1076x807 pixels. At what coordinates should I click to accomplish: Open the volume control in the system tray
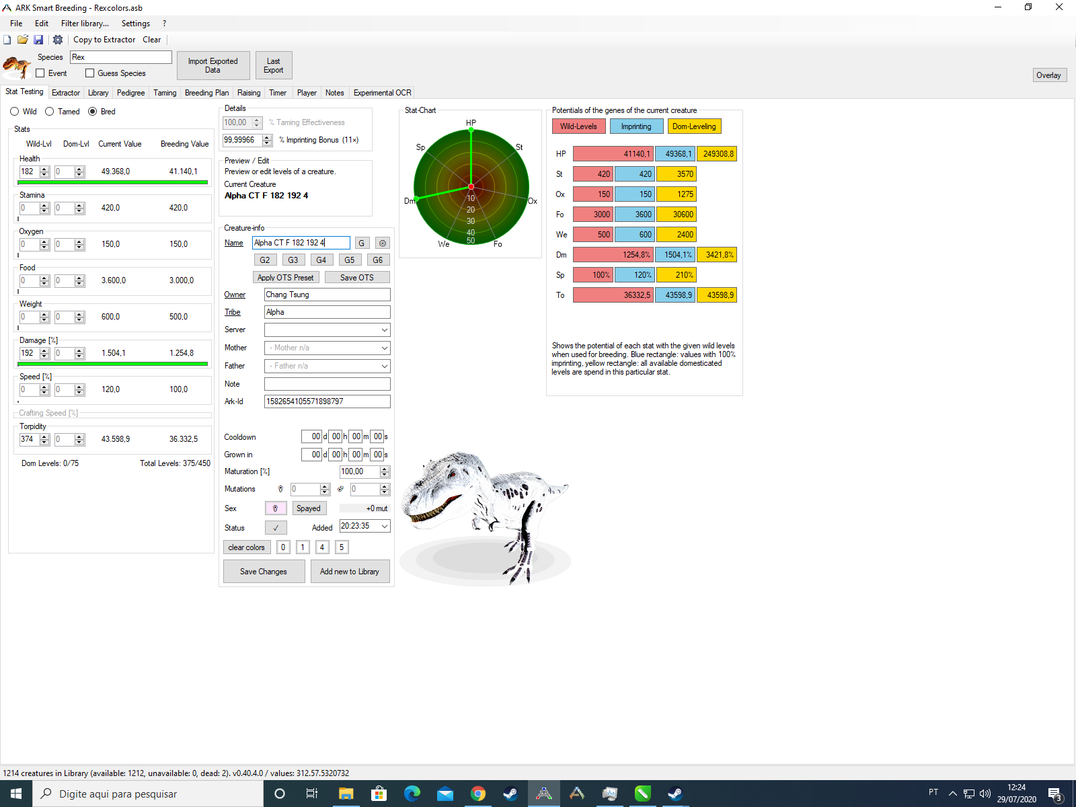pyautogui.click(x=985, y=794)
